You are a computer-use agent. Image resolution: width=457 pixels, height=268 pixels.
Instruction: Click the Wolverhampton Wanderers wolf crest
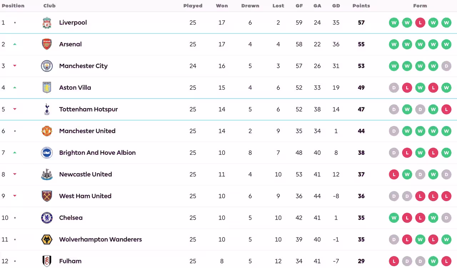coord(47,239)
